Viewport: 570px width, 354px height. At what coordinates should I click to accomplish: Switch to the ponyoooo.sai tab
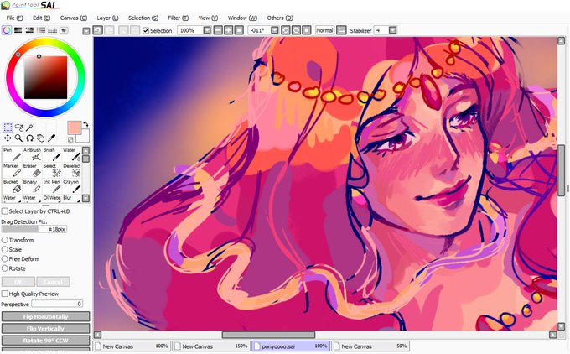(x=291, y=346)
